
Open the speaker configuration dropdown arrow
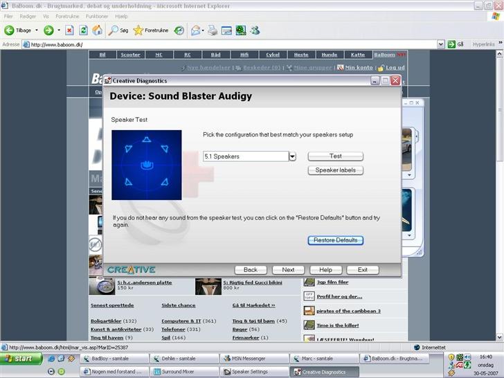click(292, 156)
